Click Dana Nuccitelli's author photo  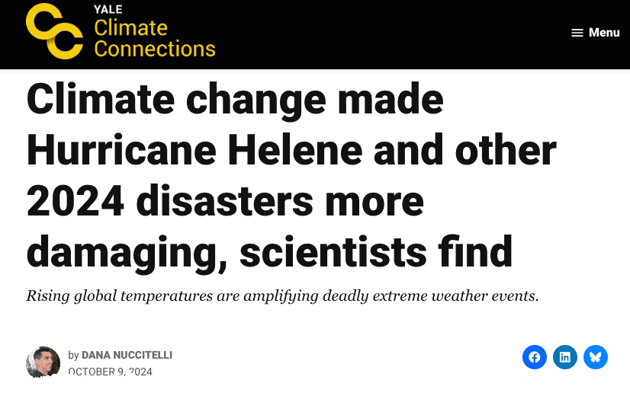[43, 362]
